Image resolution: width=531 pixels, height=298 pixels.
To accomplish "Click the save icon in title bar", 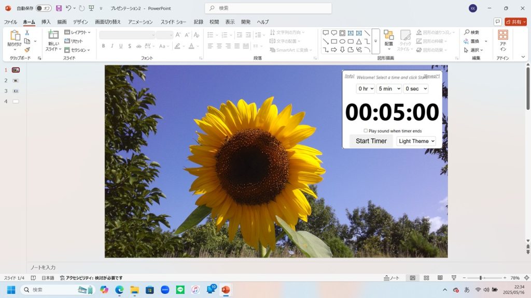I will click(59, 8).
